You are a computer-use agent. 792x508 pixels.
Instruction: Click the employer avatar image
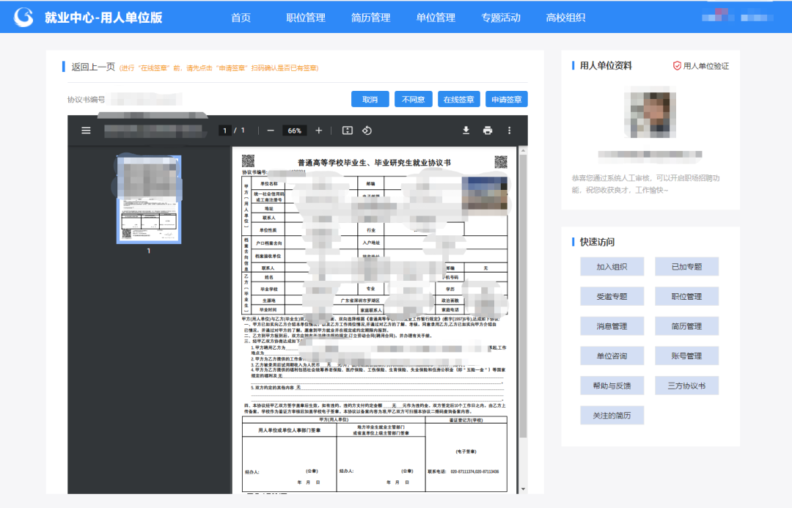coord(650,112)
